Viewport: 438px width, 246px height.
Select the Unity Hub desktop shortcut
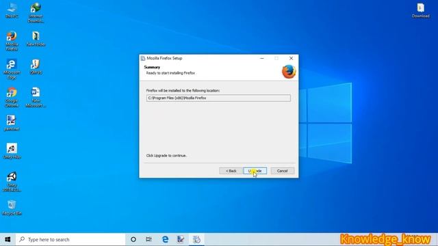[12, 151]
